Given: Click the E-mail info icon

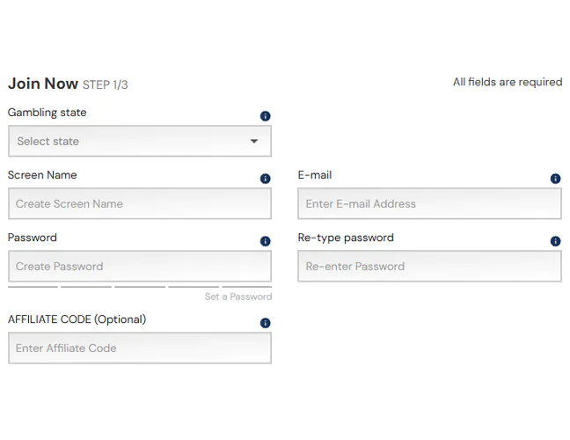Looking at the screenshot, I should coord(556,179).
